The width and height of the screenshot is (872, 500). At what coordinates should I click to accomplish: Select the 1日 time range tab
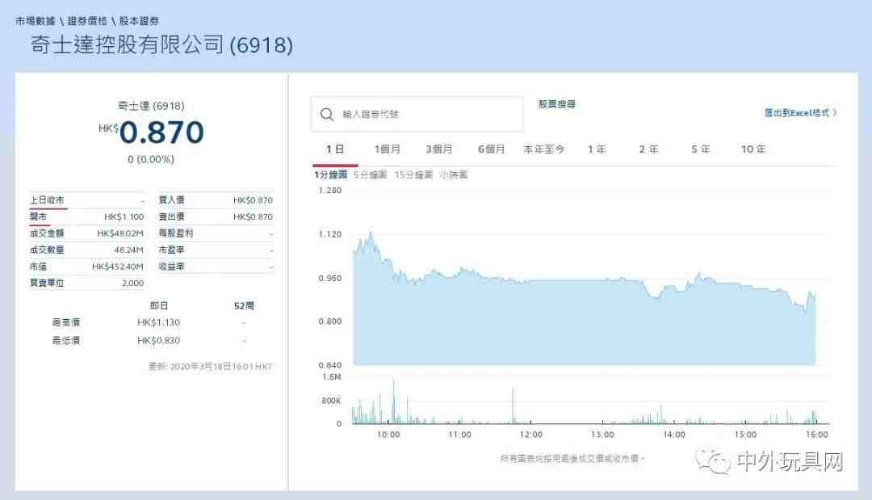tap(335, 149)
